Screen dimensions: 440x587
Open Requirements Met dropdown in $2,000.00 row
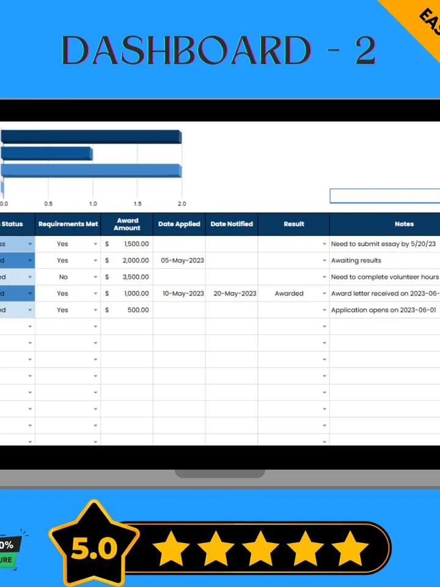click(x=95, y=260)
